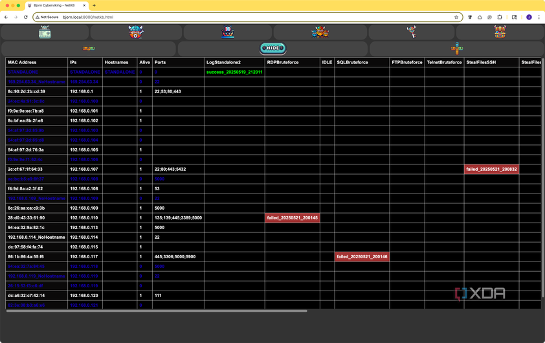Viewport: 545px width, 343px height.
Task: Click the StealFilesSSH column header
Action: (x=491, y=62)
